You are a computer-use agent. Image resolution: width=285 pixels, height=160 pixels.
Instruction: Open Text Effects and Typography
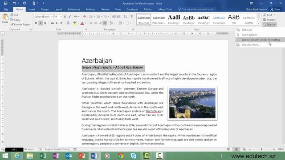pyautogui.click(x=68, y=23)
